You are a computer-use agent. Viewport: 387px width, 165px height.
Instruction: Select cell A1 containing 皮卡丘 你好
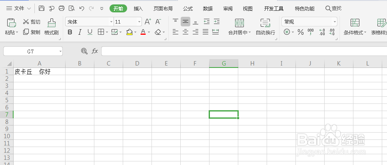pyautogui.click(x=39, y=72)
